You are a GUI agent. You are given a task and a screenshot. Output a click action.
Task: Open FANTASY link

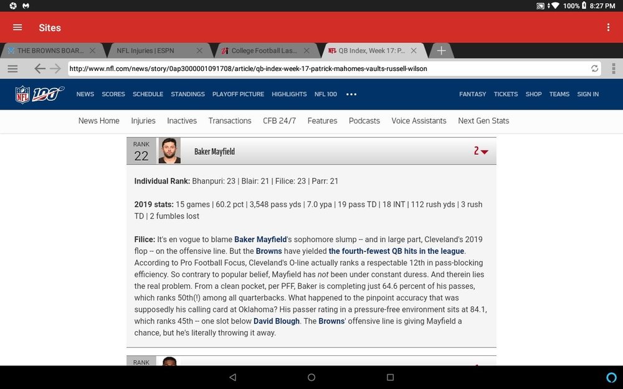tap(472, 95)
